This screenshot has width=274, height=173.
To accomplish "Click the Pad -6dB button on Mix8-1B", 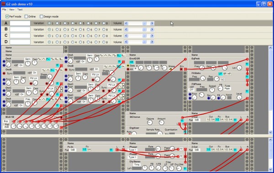I will click(7, 127).
